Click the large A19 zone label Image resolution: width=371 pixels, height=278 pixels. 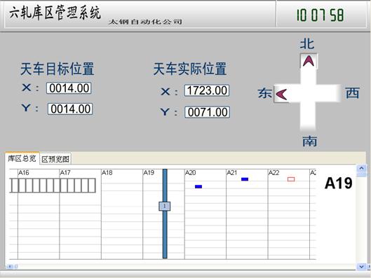point(339,183)
